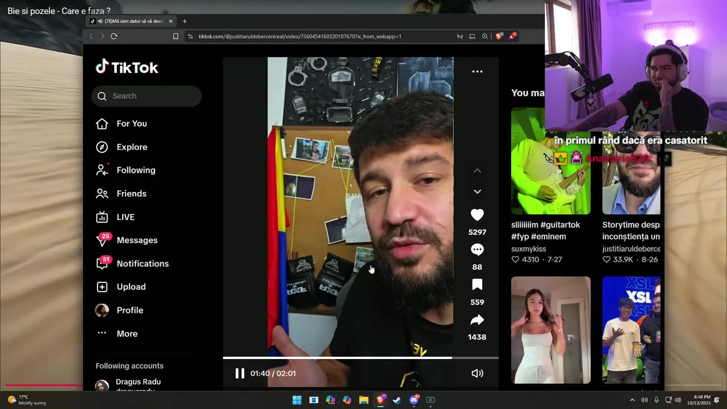Open the white dress girl video thumbnail
The image size is (727, 409).
[551, 330]
